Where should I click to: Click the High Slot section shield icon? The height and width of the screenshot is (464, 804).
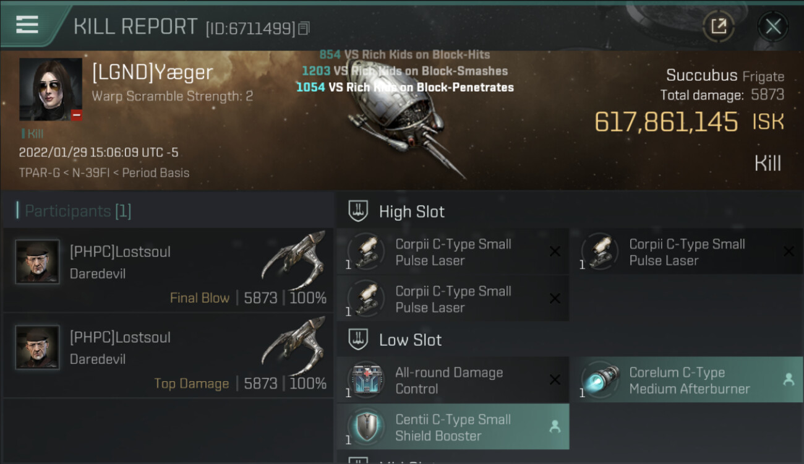click(359, 211)
